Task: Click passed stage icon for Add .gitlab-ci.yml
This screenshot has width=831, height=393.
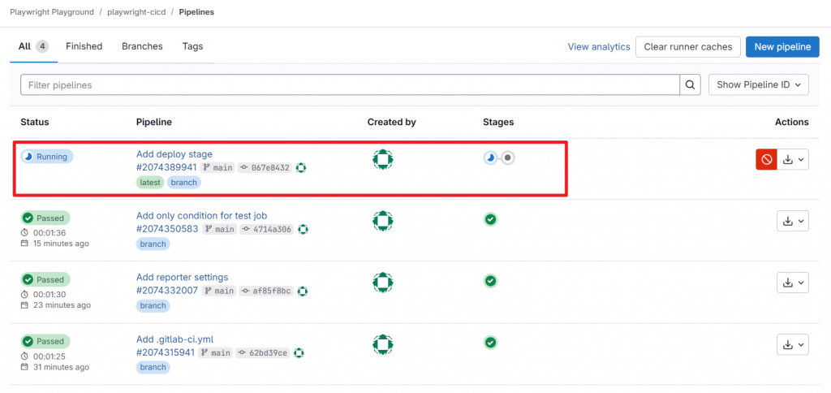Action: coord(490,343)
